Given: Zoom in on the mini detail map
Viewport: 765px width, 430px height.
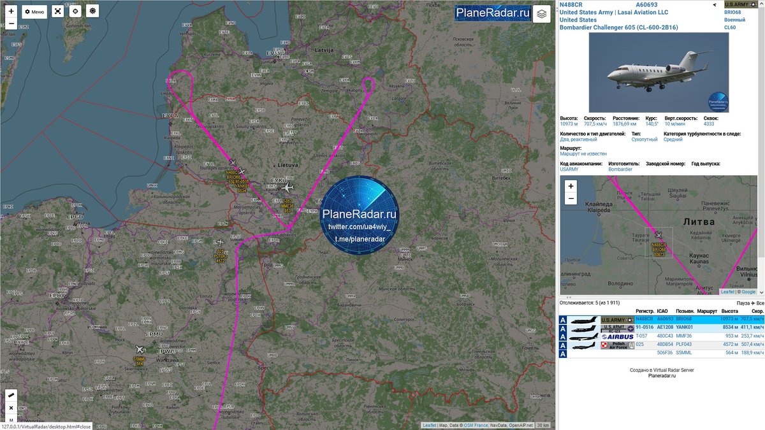Looking at the screenshot, I should pyautogui.click(x=571, y=186).
